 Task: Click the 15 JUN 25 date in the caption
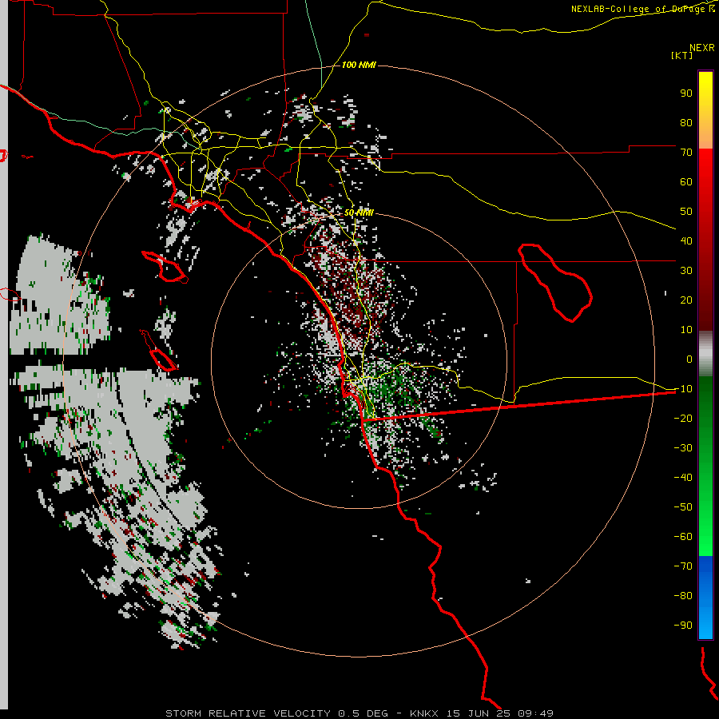click(x=479, y=713)
